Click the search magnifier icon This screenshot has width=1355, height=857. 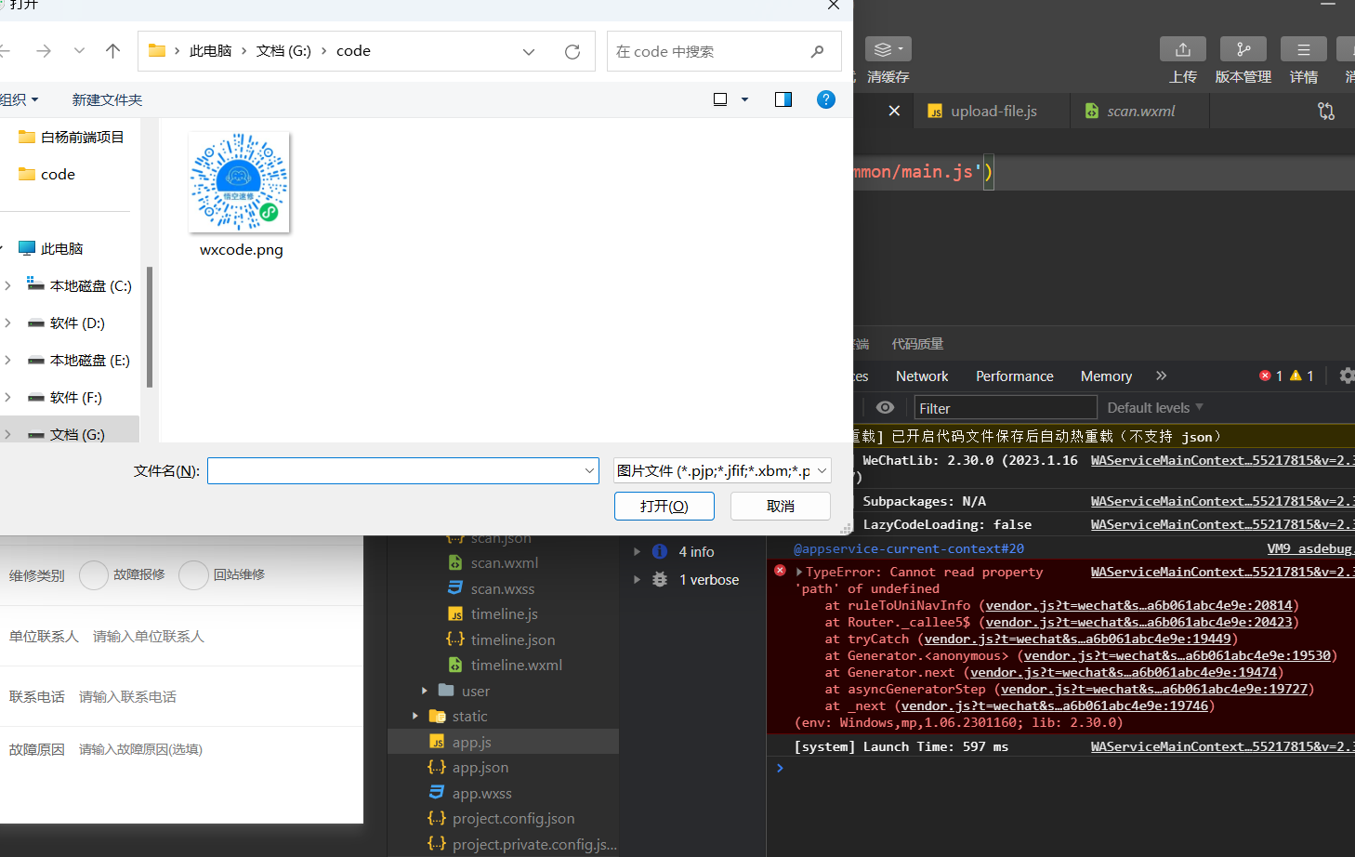(x=817, y=52)
